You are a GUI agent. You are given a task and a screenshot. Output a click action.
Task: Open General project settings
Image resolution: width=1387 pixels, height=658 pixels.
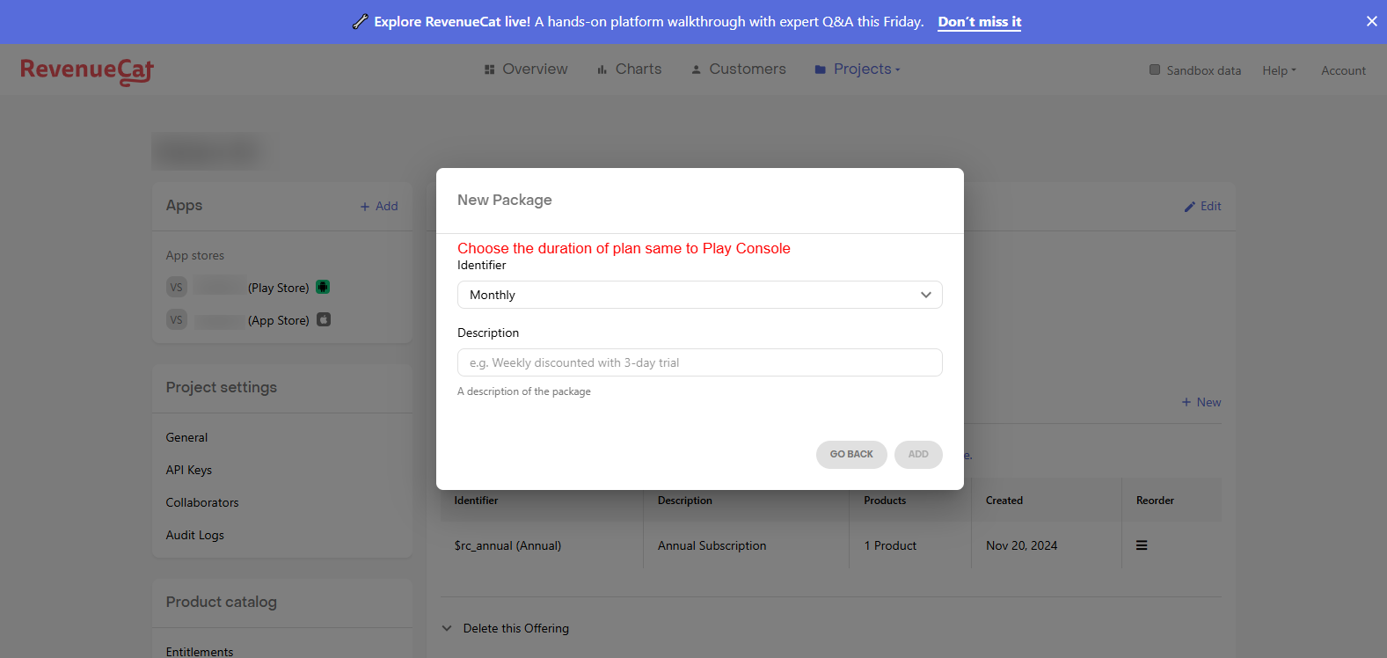186,437
